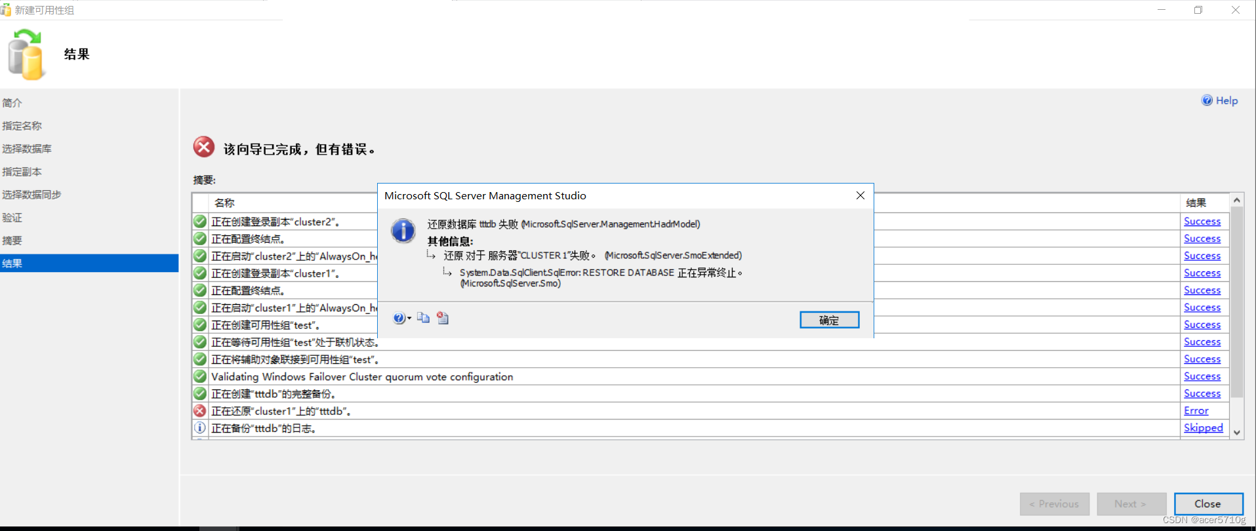Select row 正在还原"cluster1"上的"tttdb"

tap(710, 411)
